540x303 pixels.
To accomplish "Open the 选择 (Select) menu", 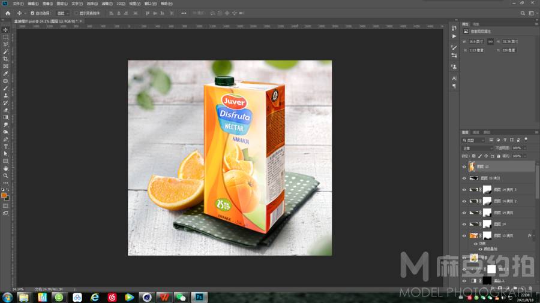I will tap(92, 4).
